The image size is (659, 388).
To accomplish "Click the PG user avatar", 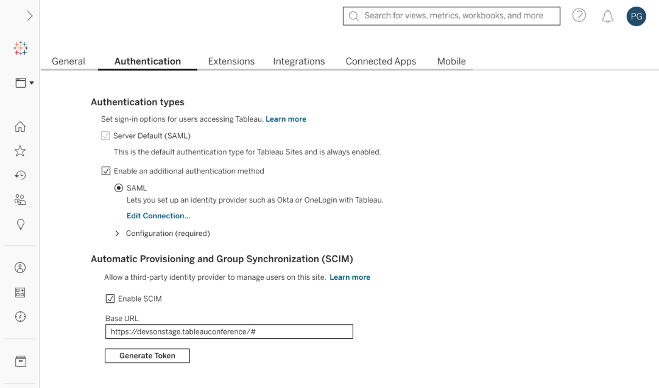I will (x=636, y=16).
